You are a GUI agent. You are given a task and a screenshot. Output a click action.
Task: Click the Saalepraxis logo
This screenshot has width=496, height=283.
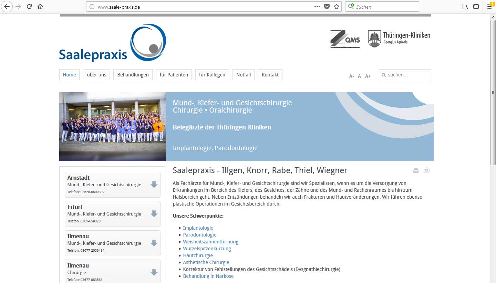tap(113, 43)
